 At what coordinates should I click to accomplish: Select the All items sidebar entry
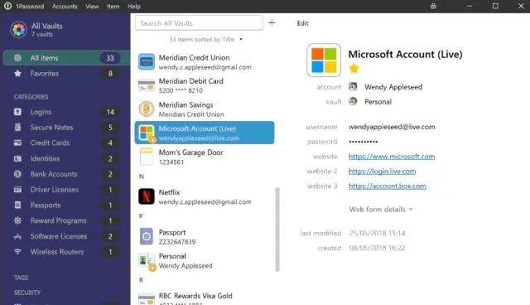[x=66, y=58]
